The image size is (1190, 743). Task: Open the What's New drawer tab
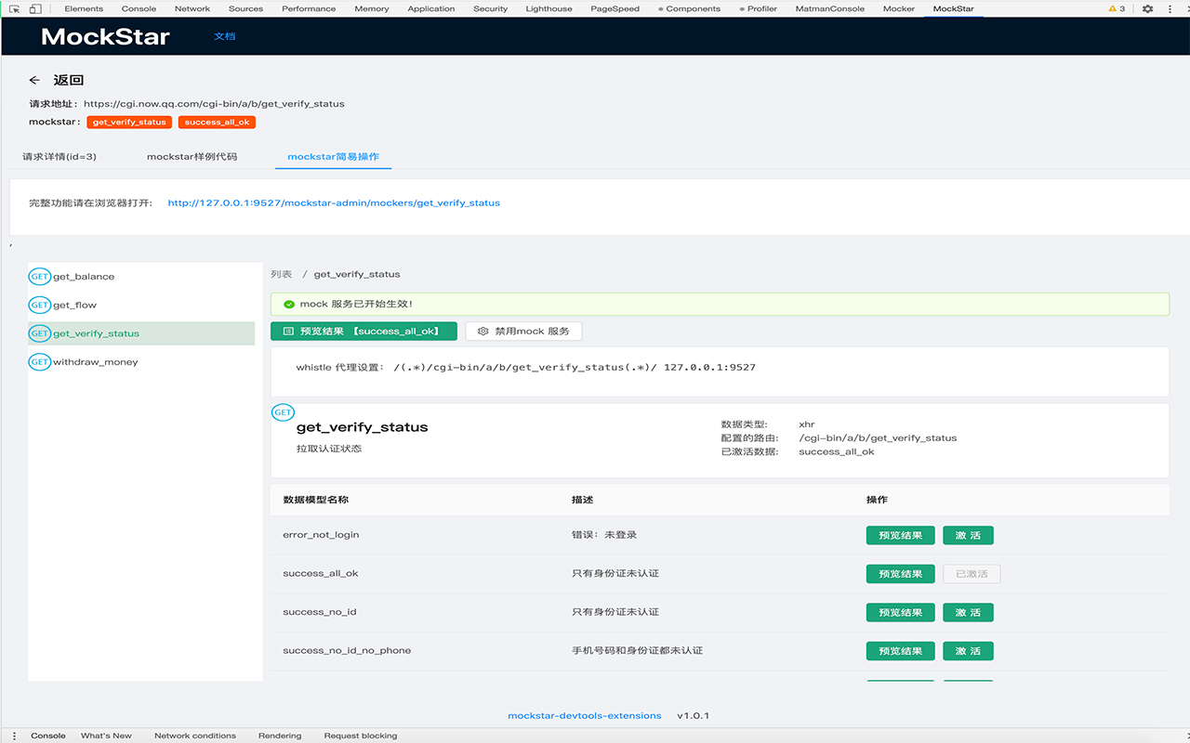pyautogui.click(x=106, y=736)
